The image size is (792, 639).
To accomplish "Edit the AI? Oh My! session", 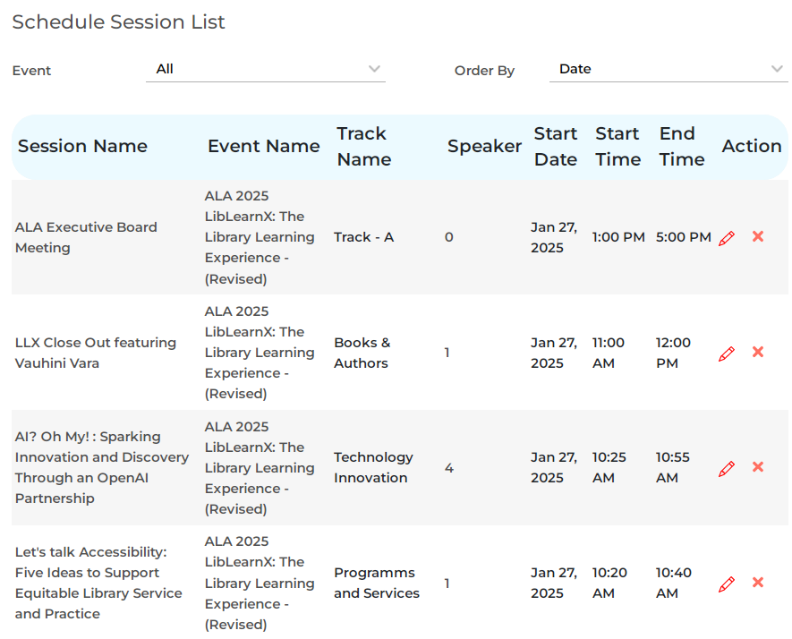I will 727,468.
